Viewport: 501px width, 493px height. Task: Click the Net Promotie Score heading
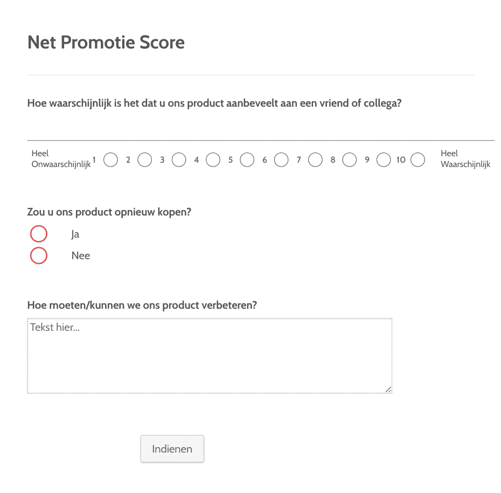point(106,43)
